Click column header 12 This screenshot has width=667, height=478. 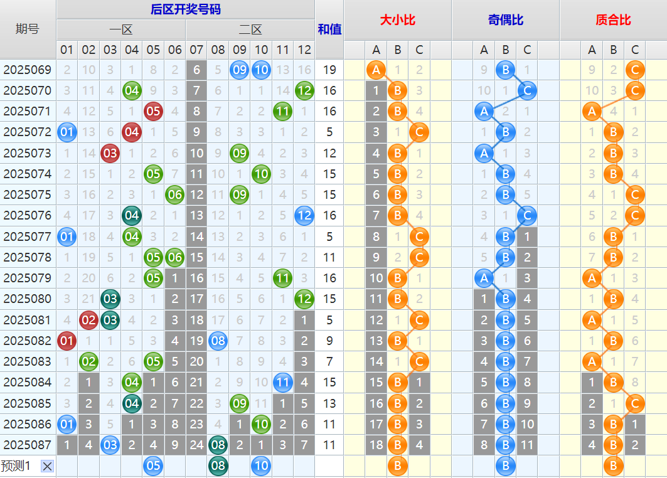tap(304, 50)
